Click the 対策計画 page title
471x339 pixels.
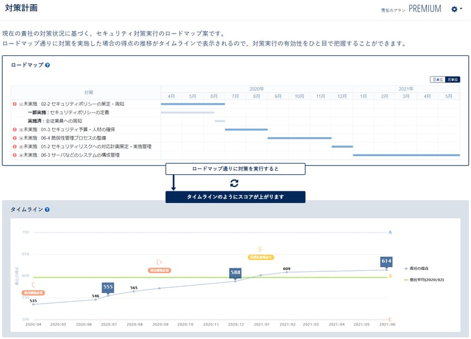point(21,8)
